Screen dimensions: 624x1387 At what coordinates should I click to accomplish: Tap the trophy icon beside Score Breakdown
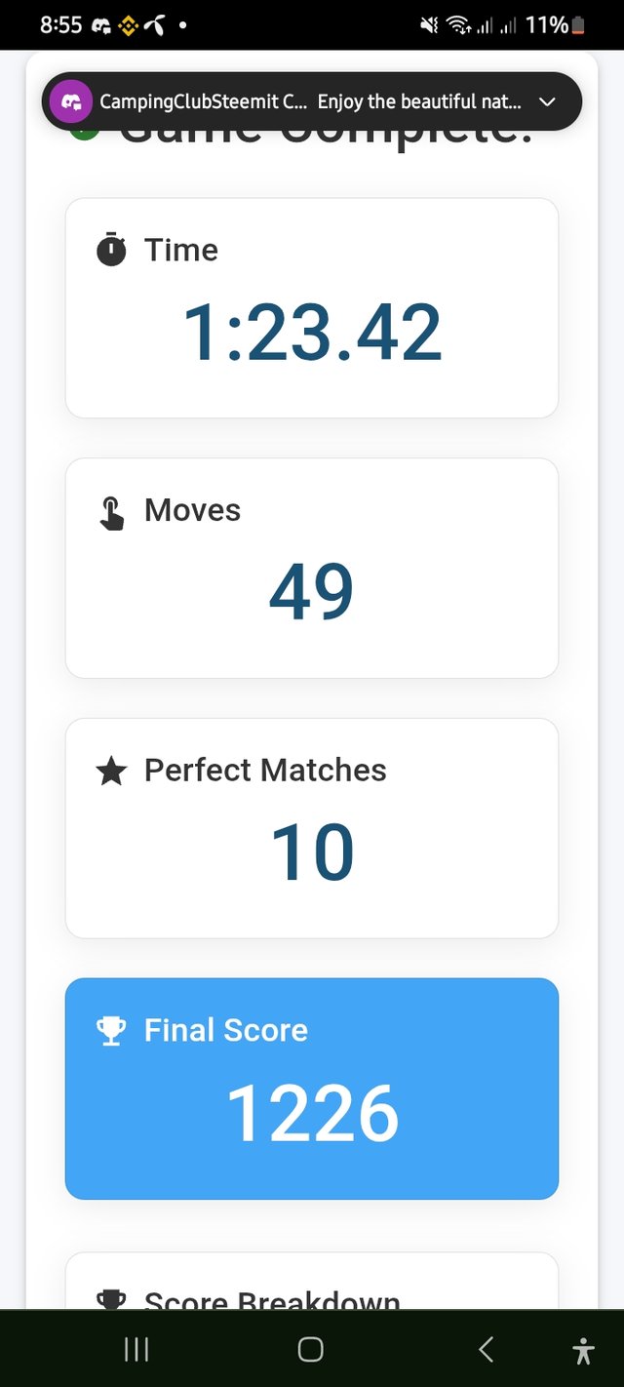[x=112, y=1298]
